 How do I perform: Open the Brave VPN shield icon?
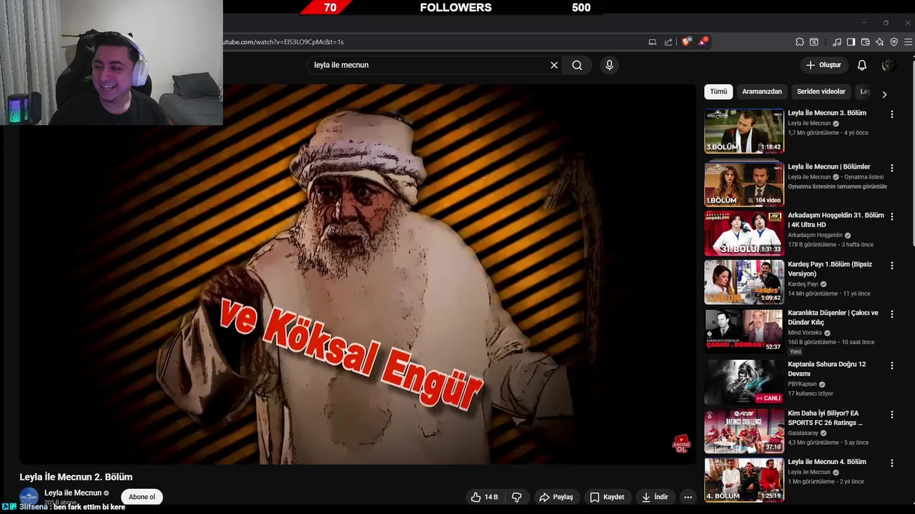[894, 42]
